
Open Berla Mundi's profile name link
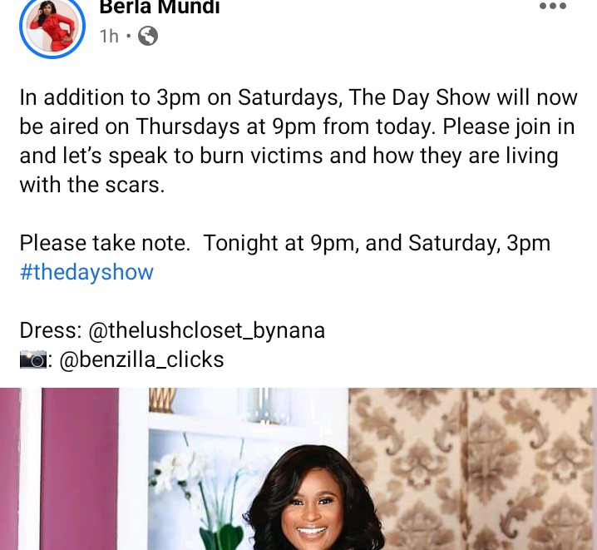coord(160,7)
